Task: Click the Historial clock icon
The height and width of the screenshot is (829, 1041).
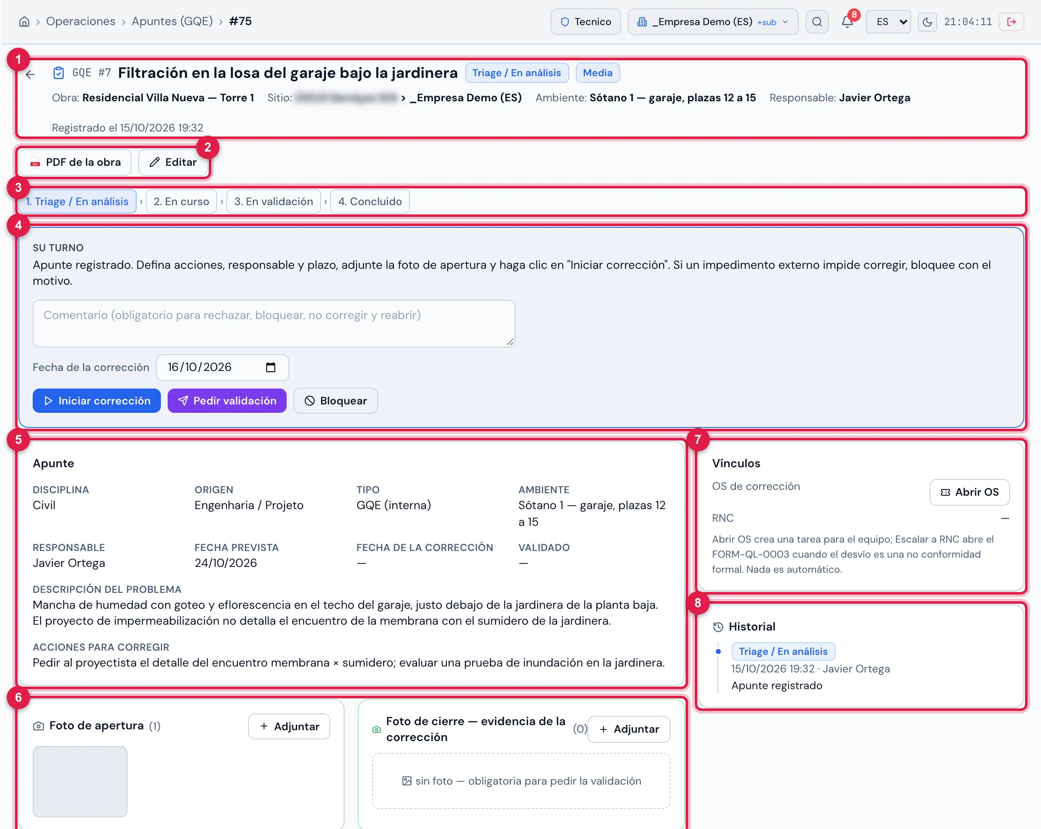Action: click(718, 627)
